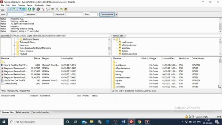Switch to the Queued files tab
222x125 pixels.
coord(8,112)
